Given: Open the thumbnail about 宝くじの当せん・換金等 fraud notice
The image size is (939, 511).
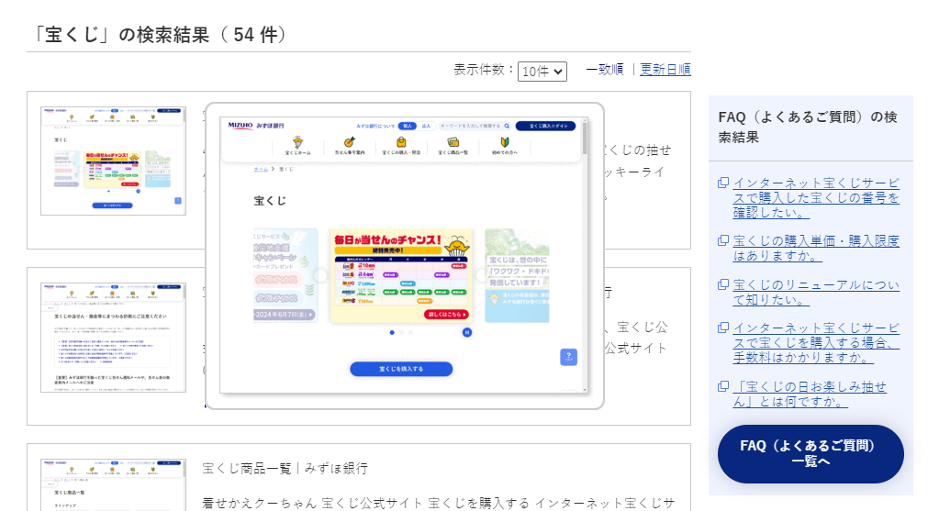Looking at the screenshot, I should [113, 338].
